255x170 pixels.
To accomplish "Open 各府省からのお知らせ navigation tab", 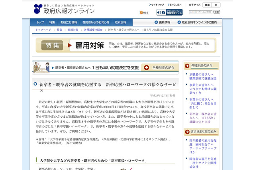I will 96,22.
